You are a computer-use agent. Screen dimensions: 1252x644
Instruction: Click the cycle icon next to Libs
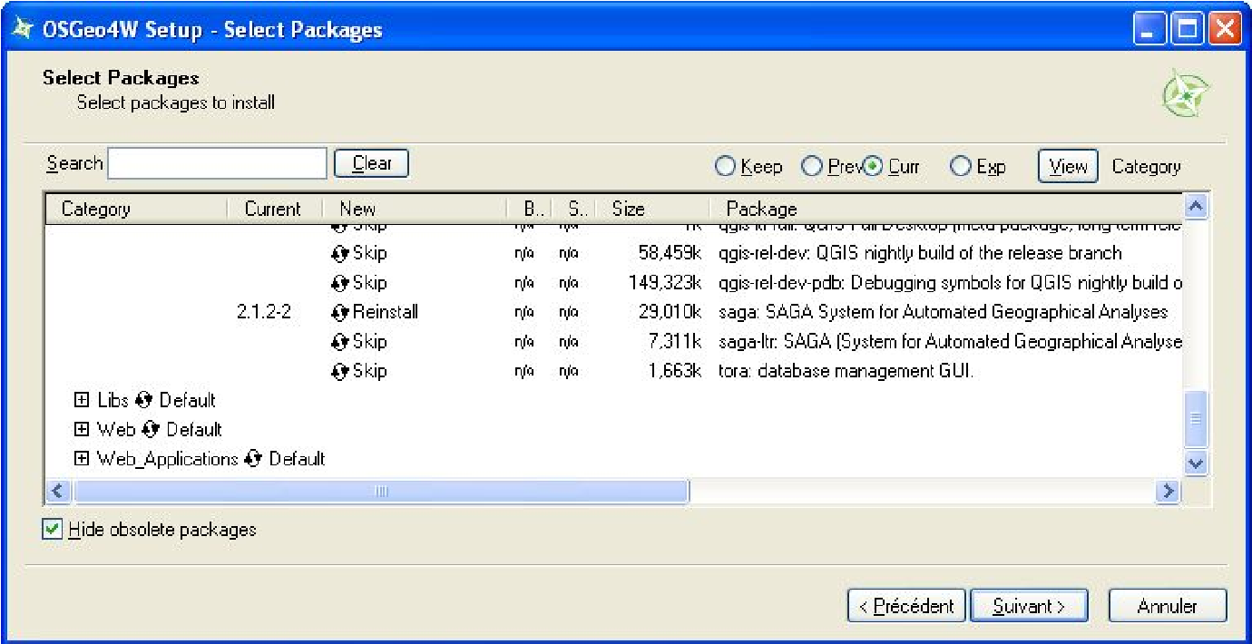coord(143,400)
